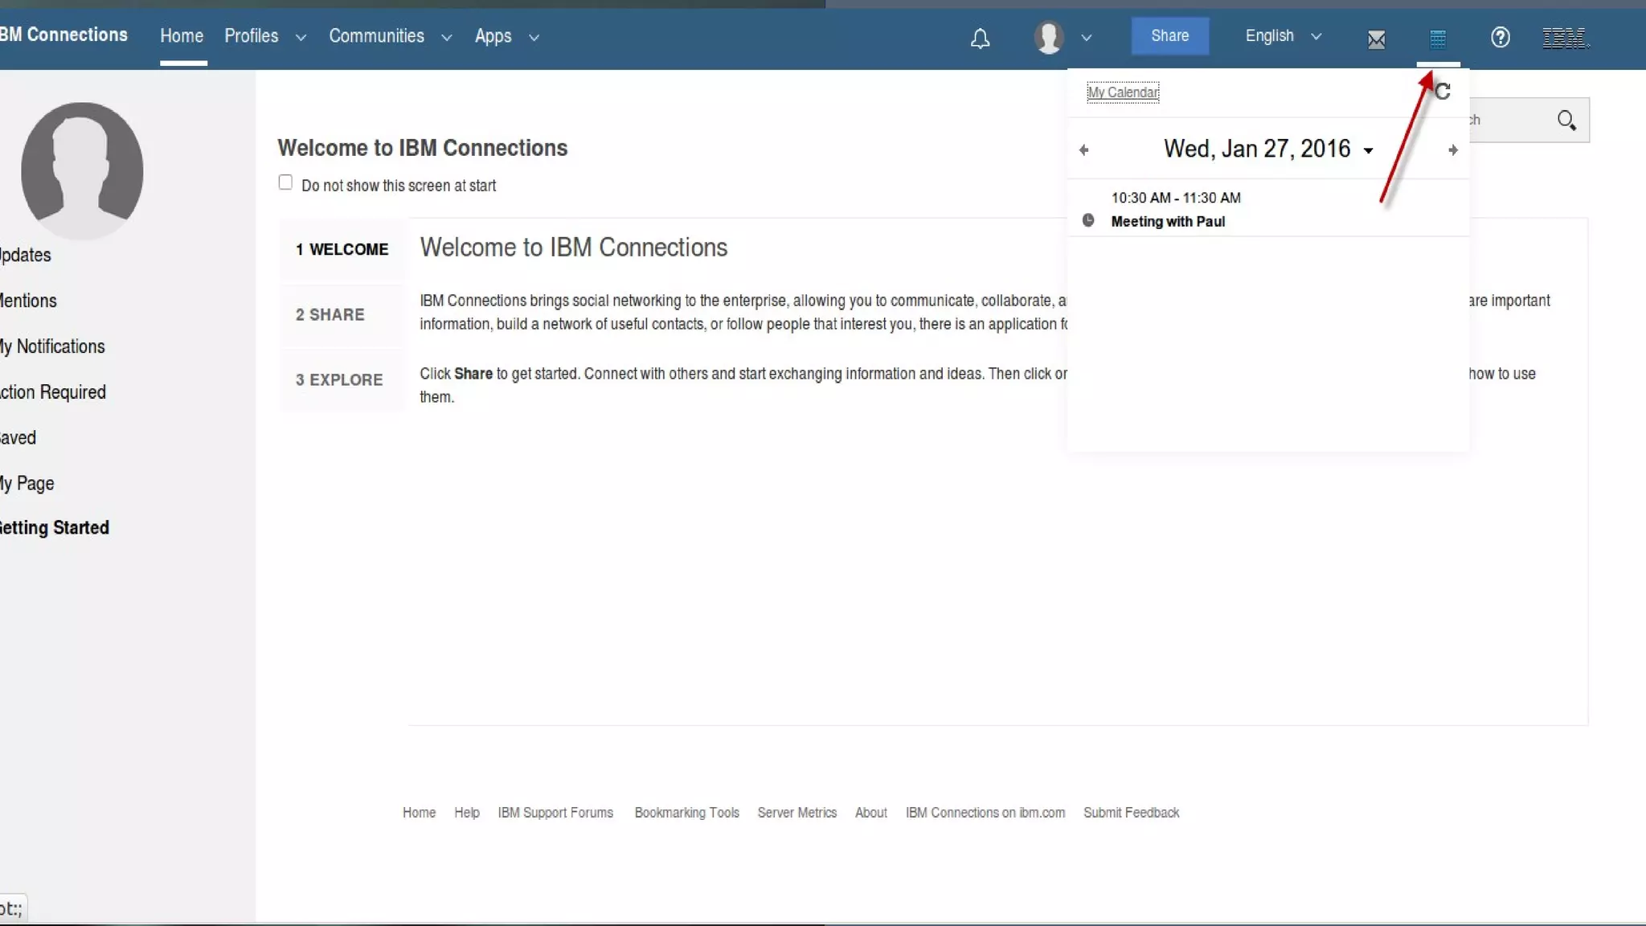Viewport: 1646px width, 926px height.
Task: Click the clock icon beside Meeting with Paul
Action: tap(1088, 220)
